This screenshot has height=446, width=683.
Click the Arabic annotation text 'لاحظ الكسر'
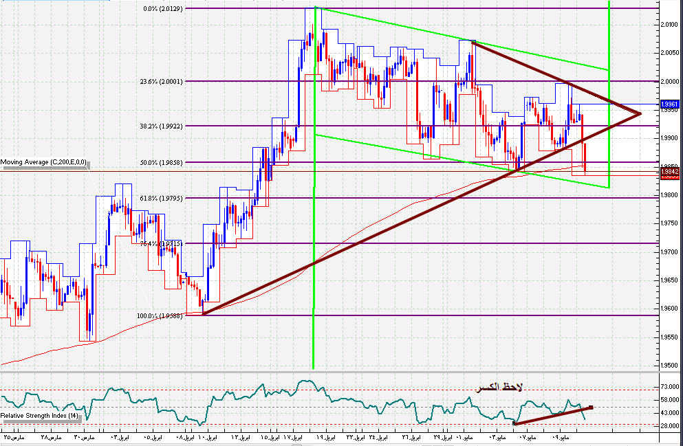[499, 388]
